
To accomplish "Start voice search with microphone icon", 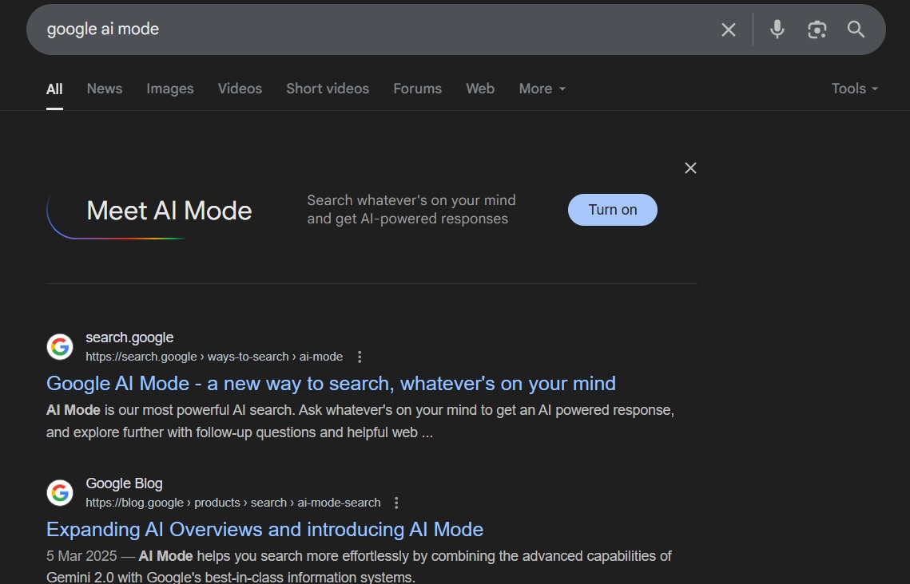I will 777,30.
